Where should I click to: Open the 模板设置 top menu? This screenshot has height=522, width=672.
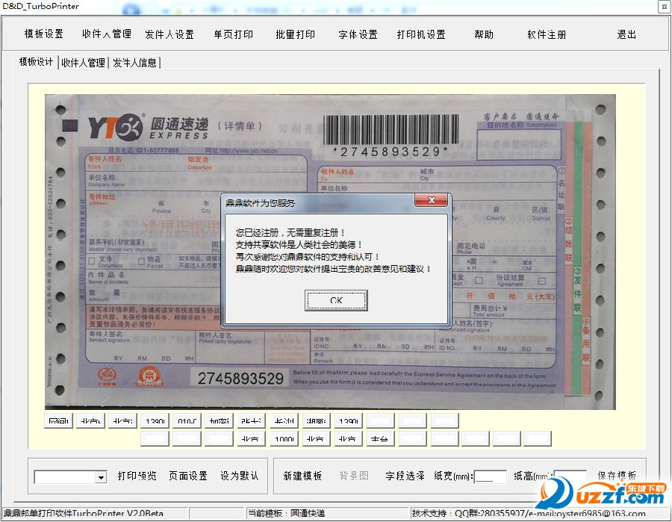point(44,34)
